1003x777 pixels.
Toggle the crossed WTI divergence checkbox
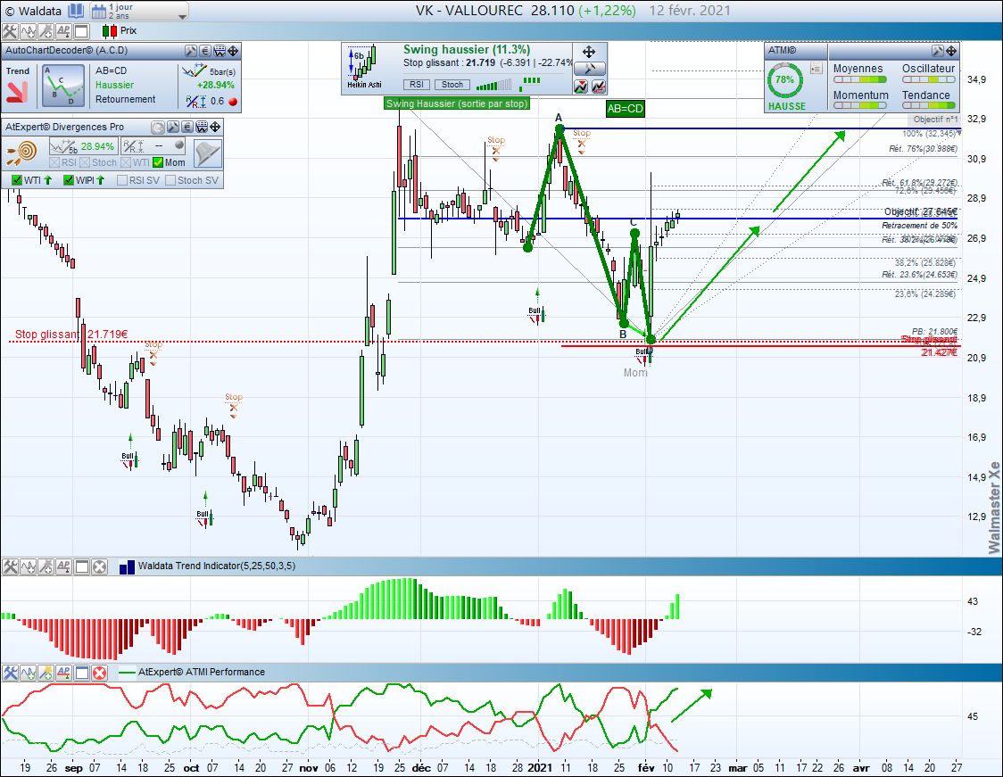(126, 163)
